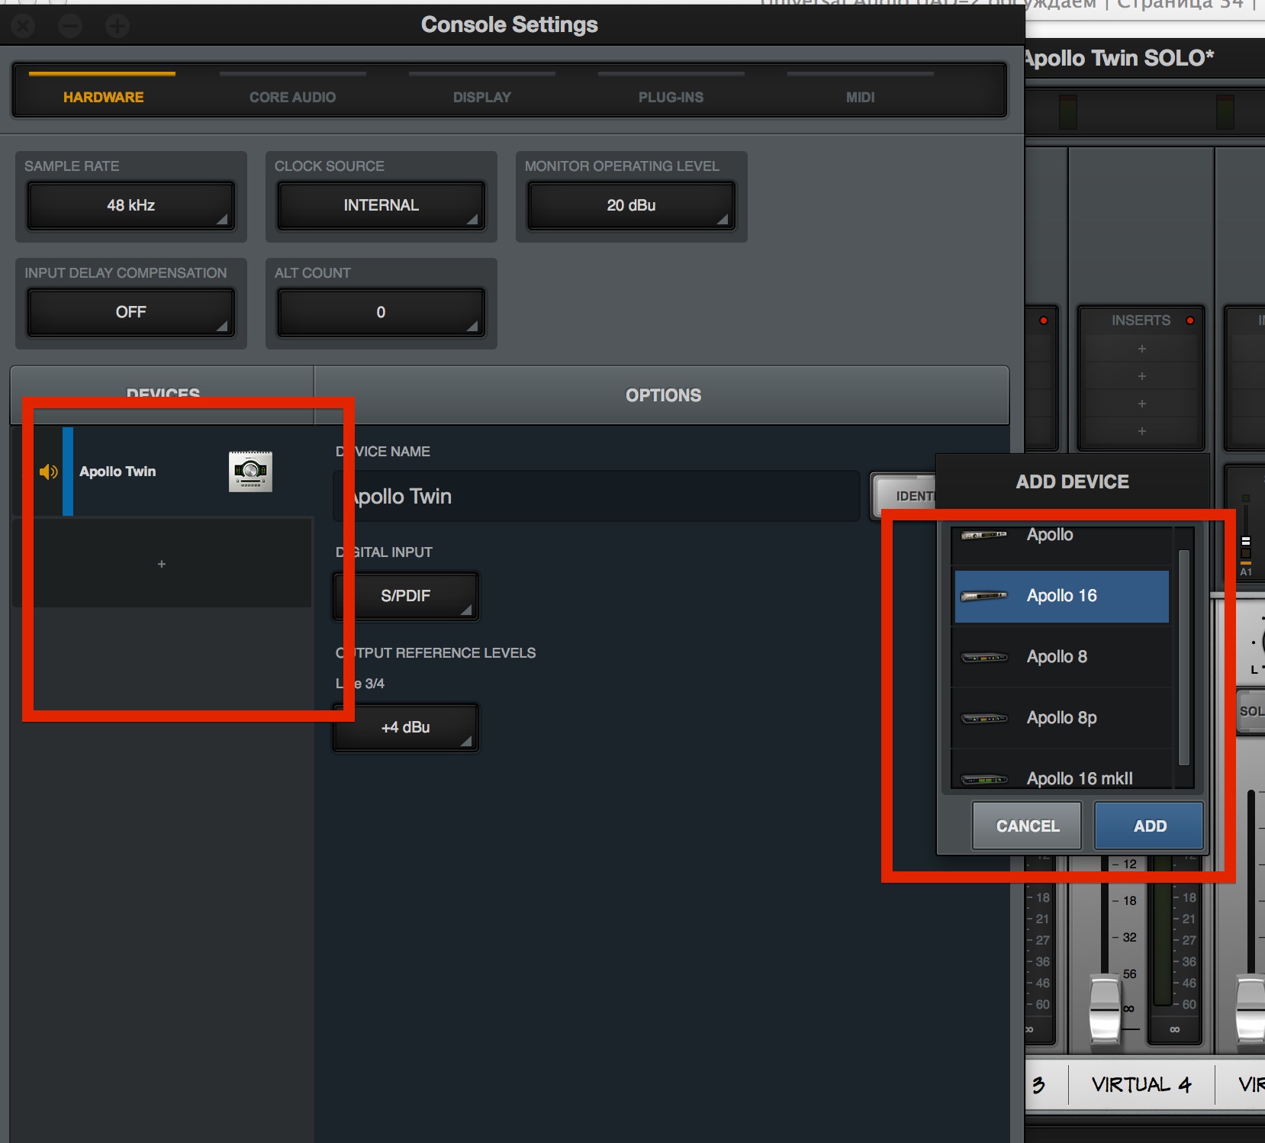Click the Add Device list scrollbar
This screenshot has width=1265, height=1143.
pyautogui.click(x=1184, y=656)
